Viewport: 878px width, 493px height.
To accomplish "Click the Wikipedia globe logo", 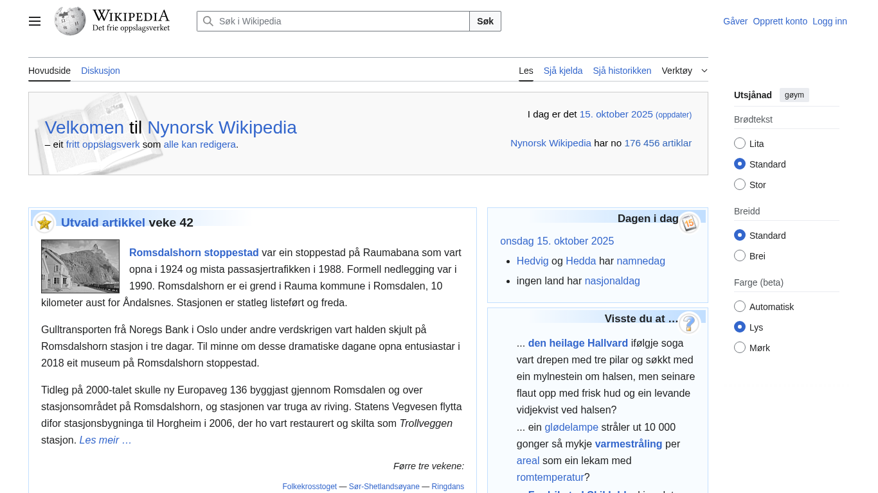I will point(70,21).
